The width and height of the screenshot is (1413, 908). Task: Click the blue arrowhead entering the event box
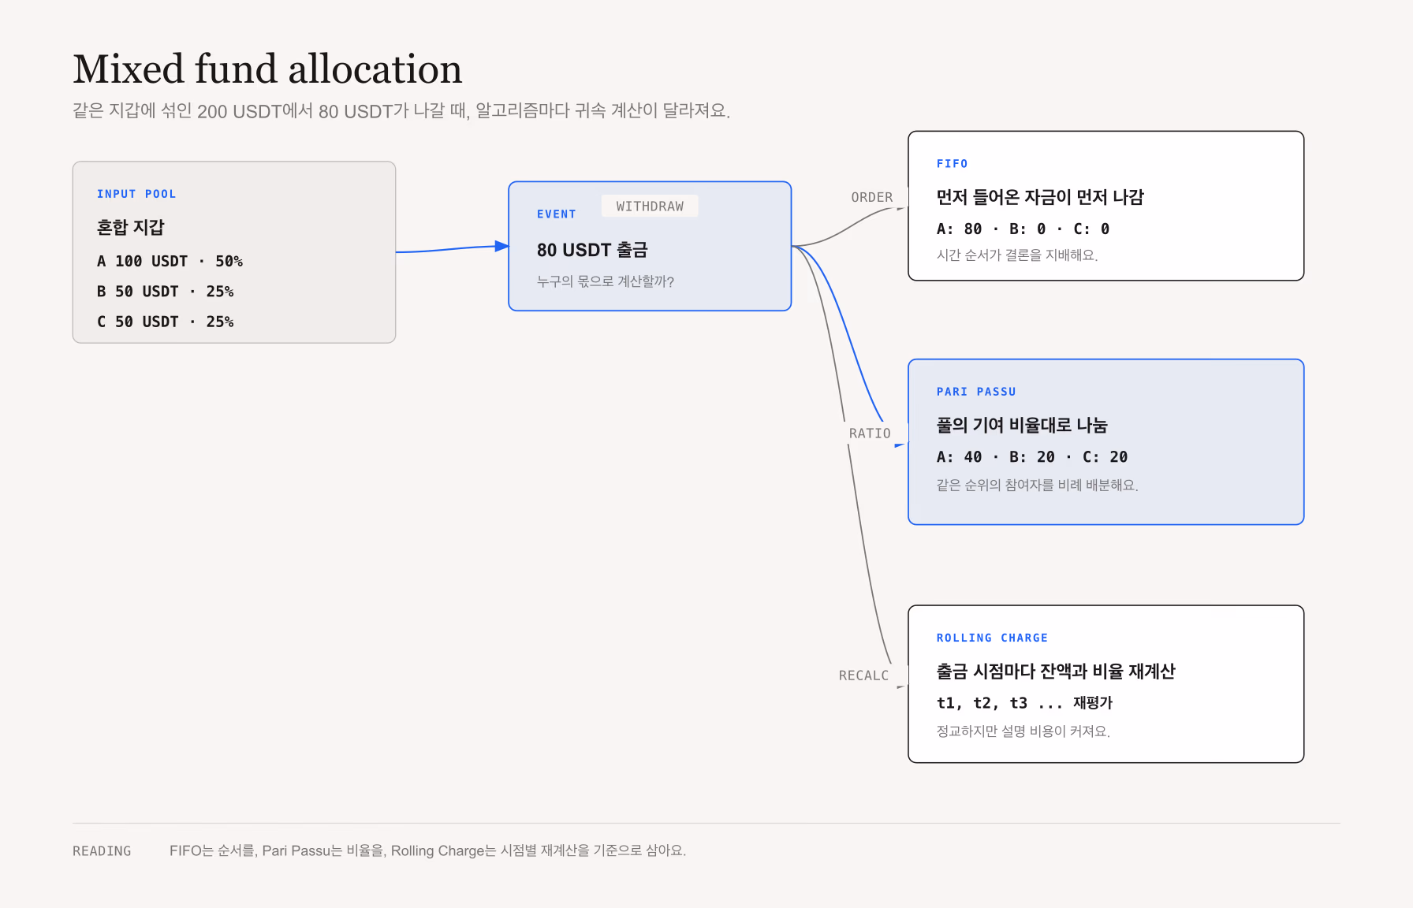click(501, 246)
